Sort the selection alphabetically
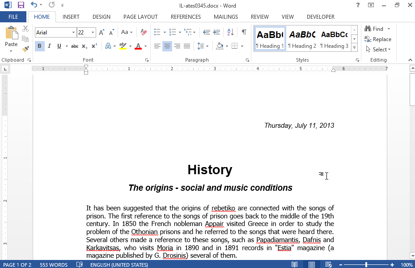The image size is (415, 268). (x=230, y=32)
